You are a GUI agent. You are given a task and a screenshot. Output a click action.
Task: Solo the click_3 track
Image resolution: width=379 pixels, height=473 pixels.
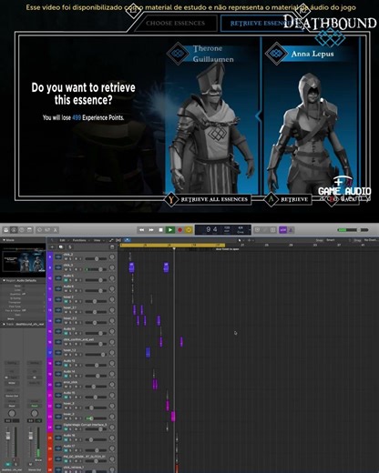(70, 269)
